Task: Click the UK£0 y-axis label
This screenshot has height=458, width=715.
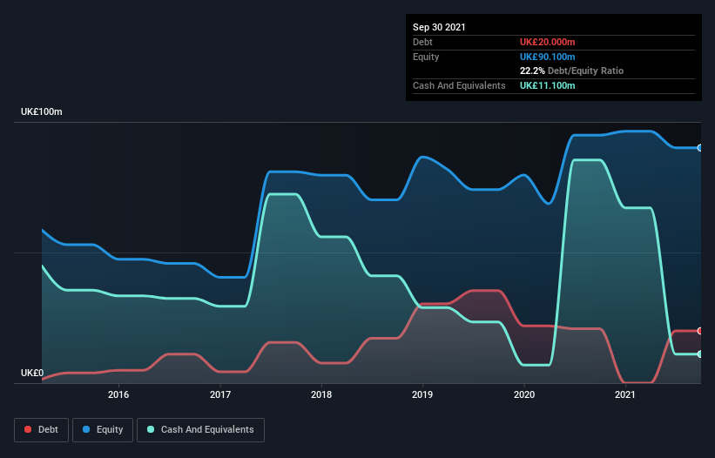Action: point(32,373)
